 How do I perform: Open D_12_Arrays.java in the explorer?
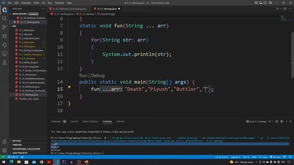[28, 75]
